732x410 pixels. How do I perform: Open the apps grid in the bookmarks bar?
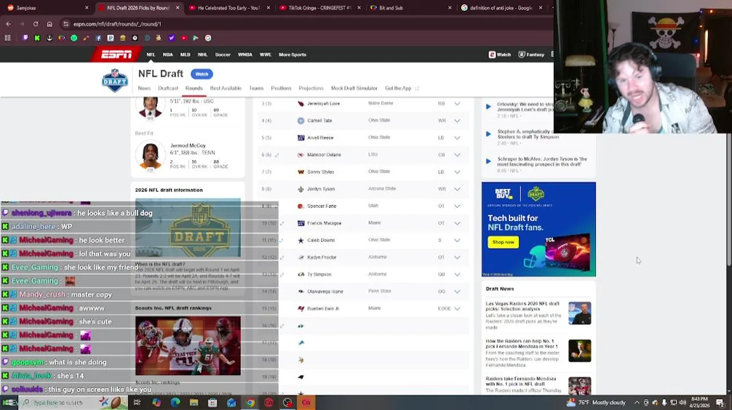(7, 38)
